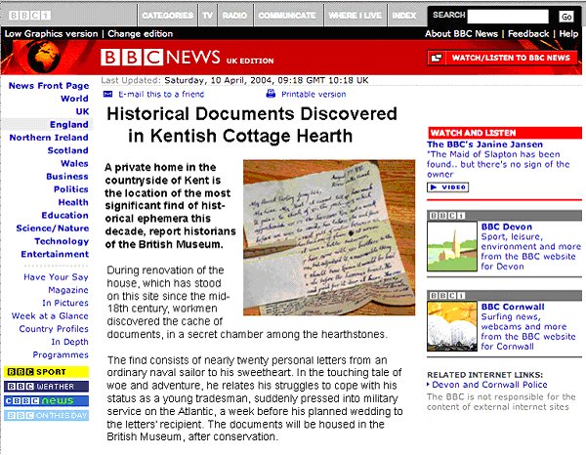Click BBCi header above BBC Devon
Screen dimensions: 586x455
505,215
